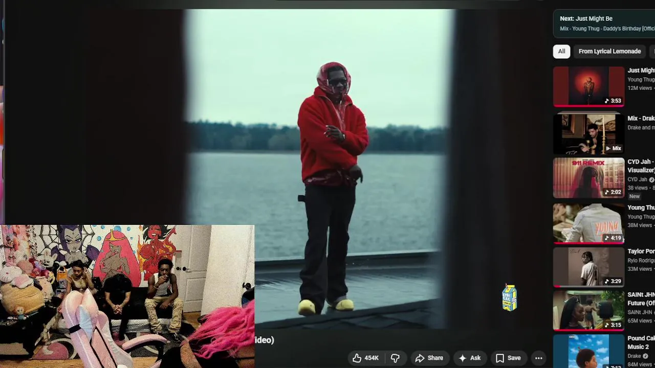The height and width of the screenshot is (368, 655).
Task: Open the Ask AI sparkle button
Action: (470, 358)
